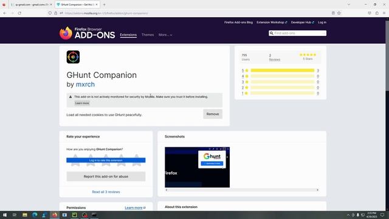Open the notification center icon
The width and height of the screenshot is (389, 219).
[382, 215]
